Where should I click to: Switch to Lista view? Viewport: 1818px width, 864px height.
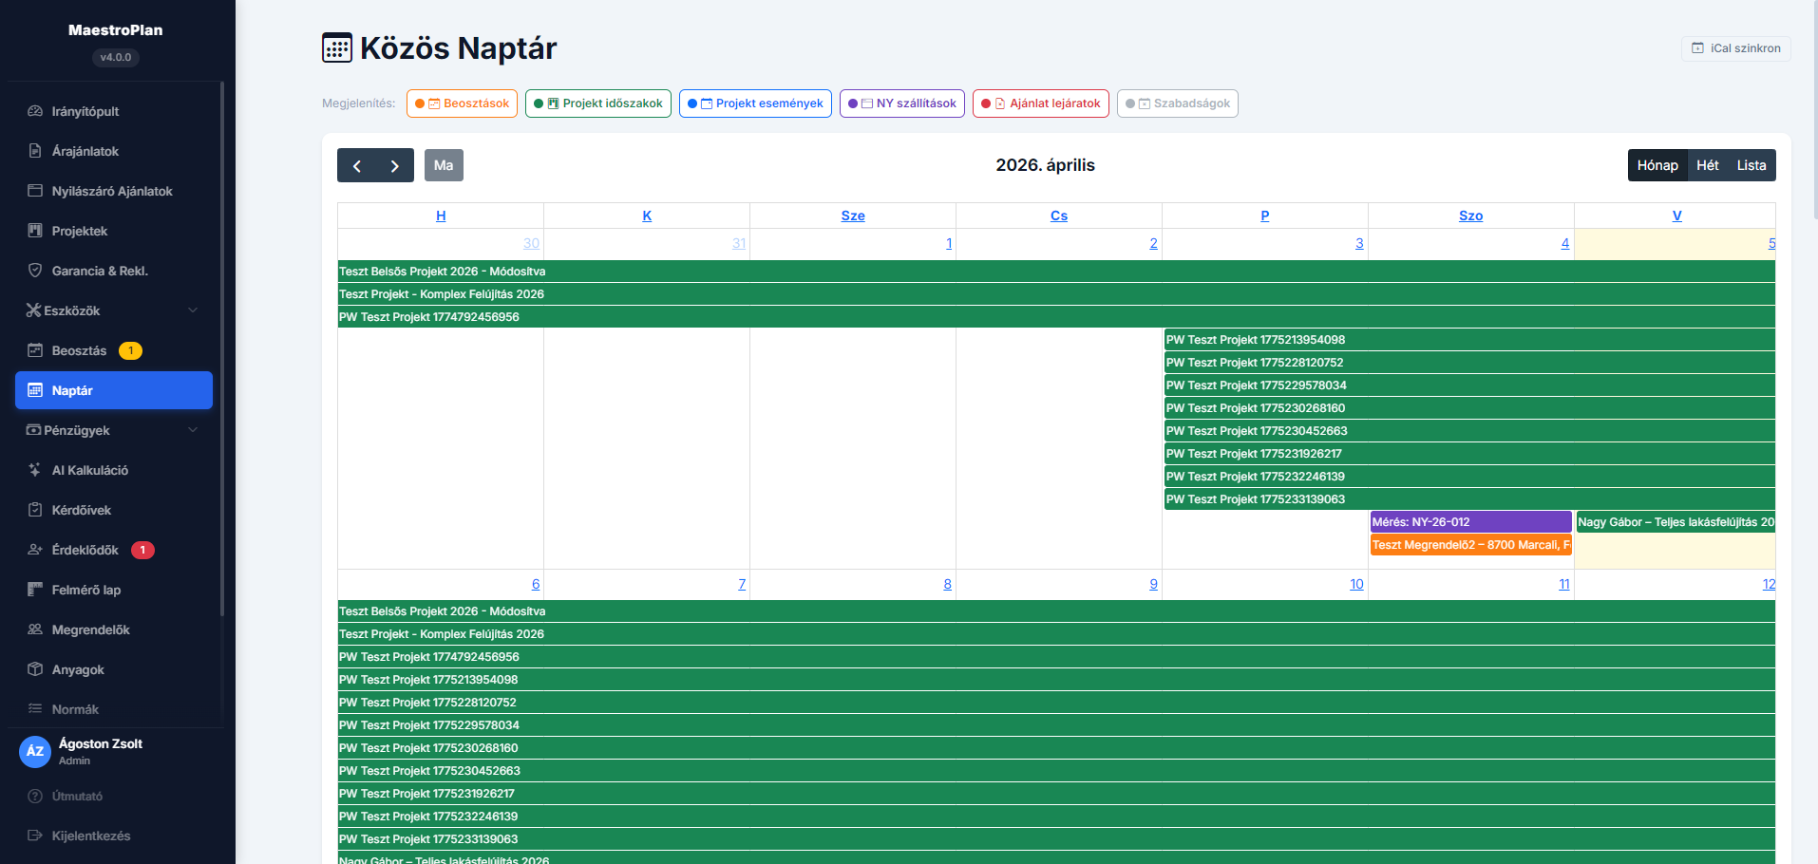[x=1752, y=165]
